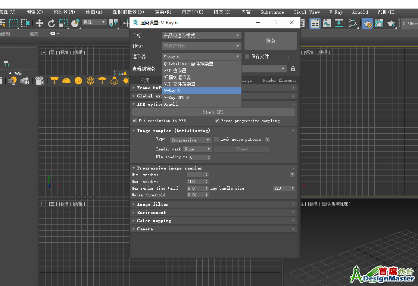Collapse the Progressive image sampler rollout
The height and width of the screenshot is (286, 418).
pos(213,168)
